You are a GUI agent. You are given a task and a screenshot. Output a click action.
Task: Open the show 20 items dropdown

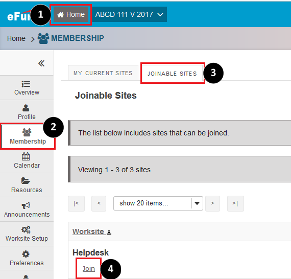point(158,203)
